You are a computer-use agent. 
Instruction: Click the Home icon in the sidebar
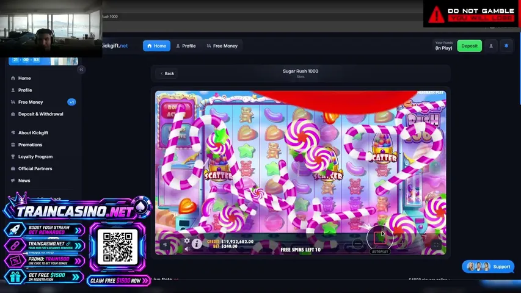point(13,78)
